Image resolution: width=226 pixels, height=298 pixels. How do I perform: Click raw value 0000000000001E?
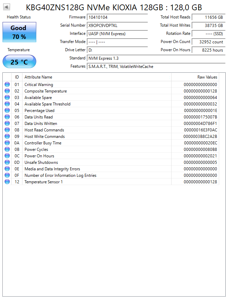coord(200,110)
